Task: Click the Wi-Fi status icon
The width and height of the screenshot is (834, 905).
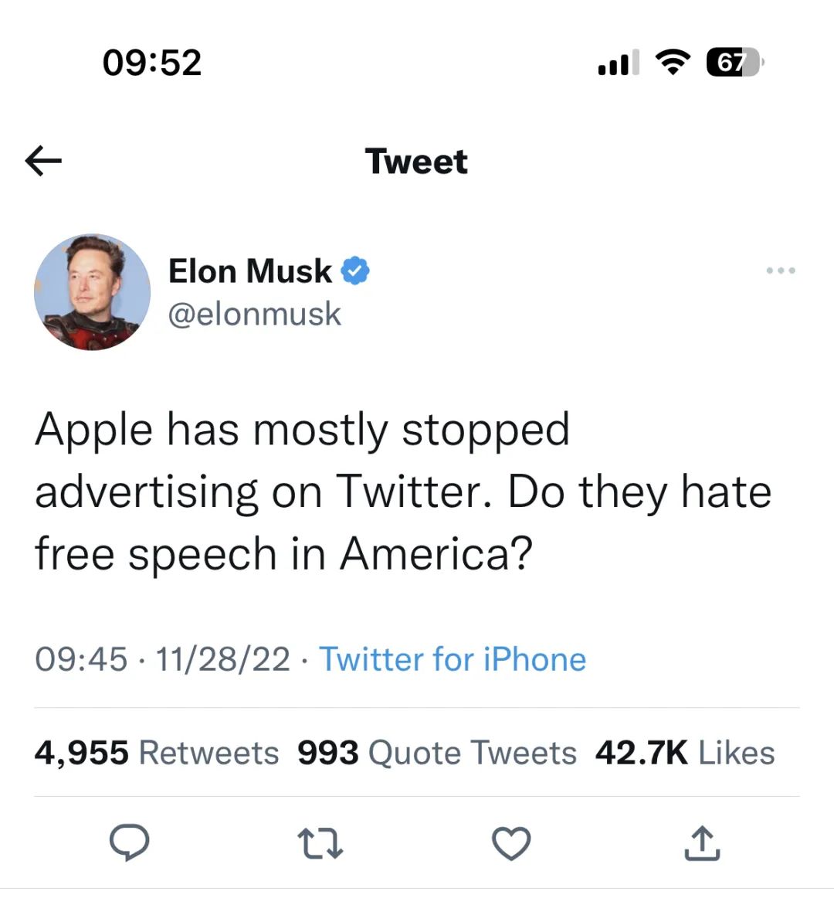Action: 673,63
